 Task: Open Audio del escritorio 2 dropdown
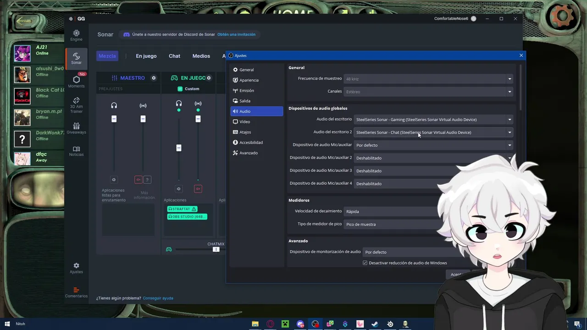click(433, 132)
